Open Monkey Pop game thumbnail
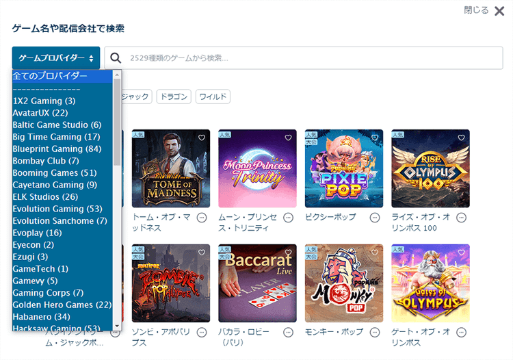Image resolution: width=513 pixels, height=360 pixels. click(344, 283)
